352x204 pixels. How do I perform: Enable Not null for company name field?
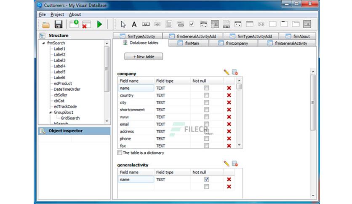pos(207,88)
